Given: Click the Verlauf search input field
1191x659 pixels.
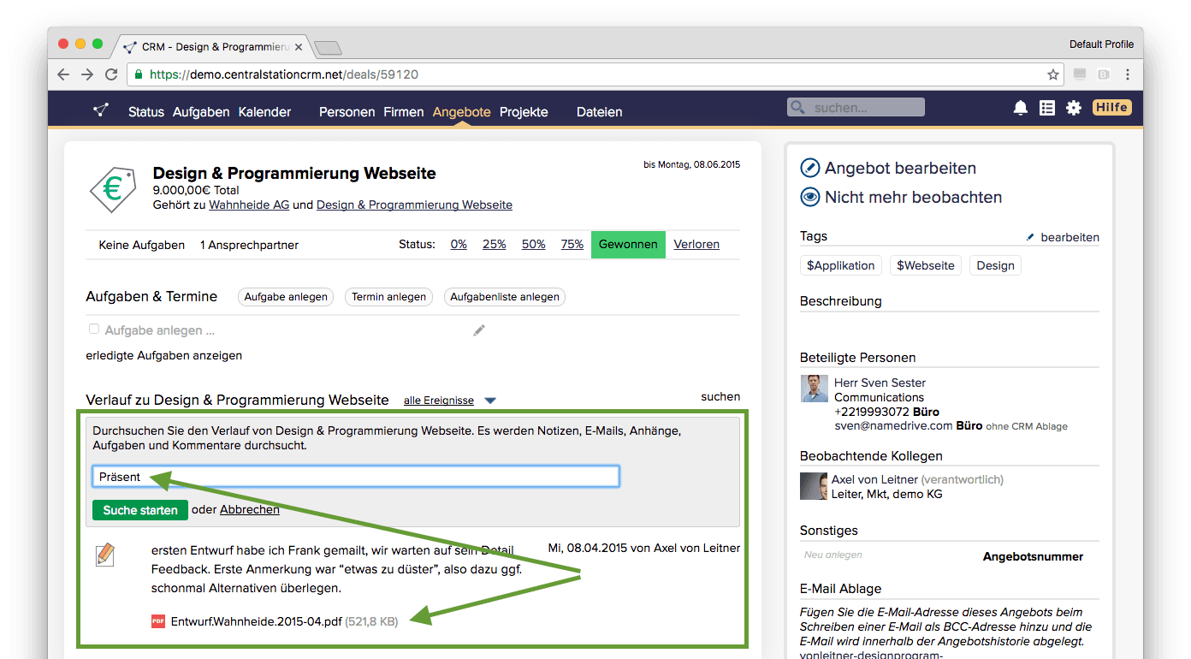Looking at the screenshot, I should click(355, 477).
